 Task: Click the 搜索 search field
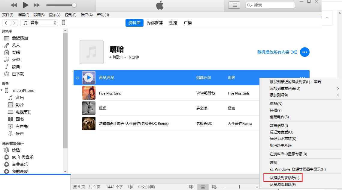[x=270, y=5]
